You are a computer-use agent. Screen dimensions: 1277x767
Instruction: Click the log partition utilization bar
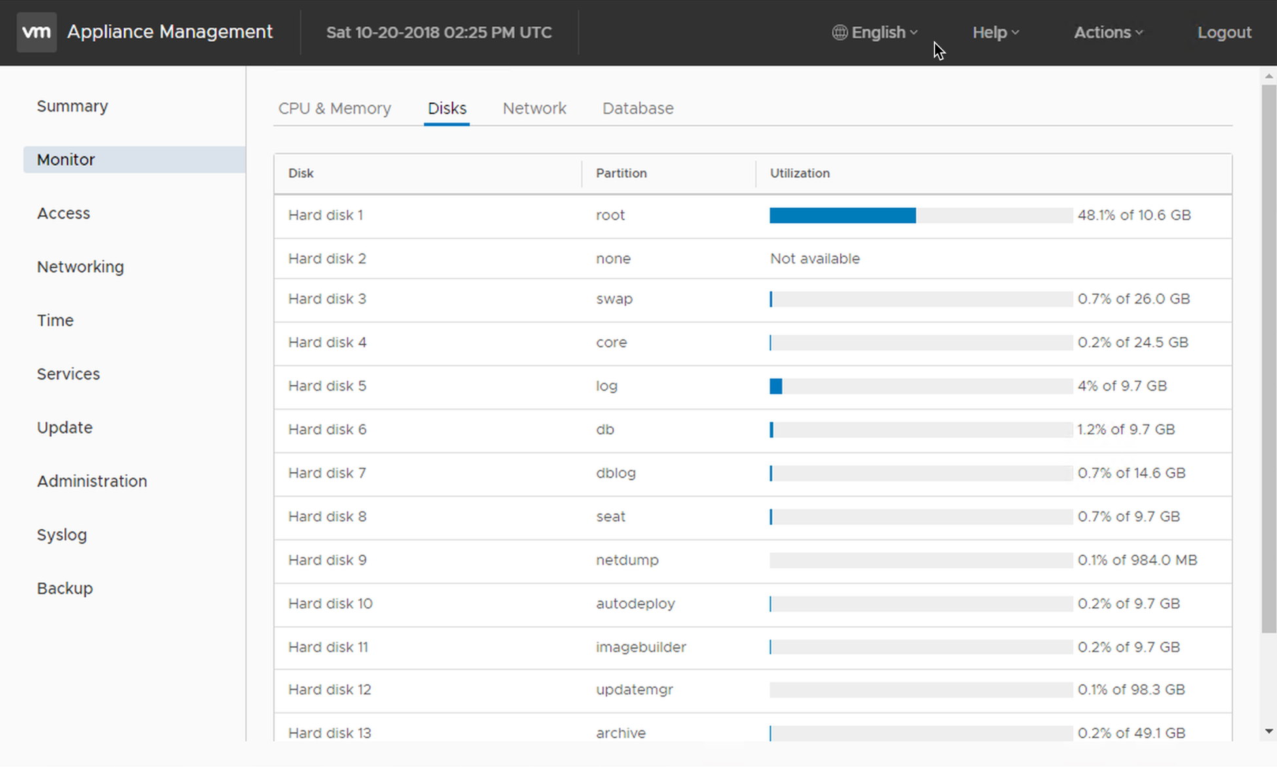pos(921,386)
